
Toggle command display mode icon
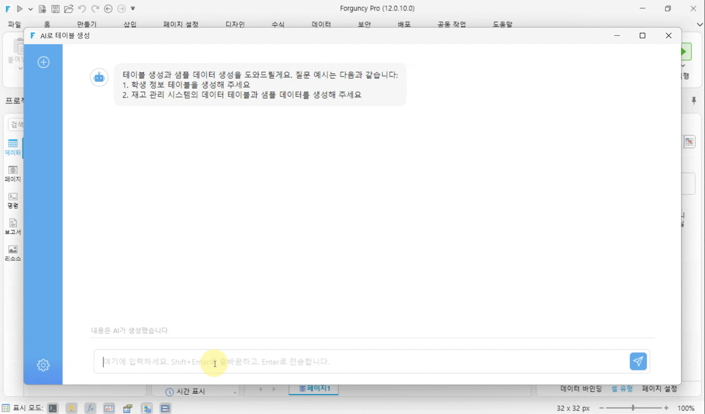53,408
